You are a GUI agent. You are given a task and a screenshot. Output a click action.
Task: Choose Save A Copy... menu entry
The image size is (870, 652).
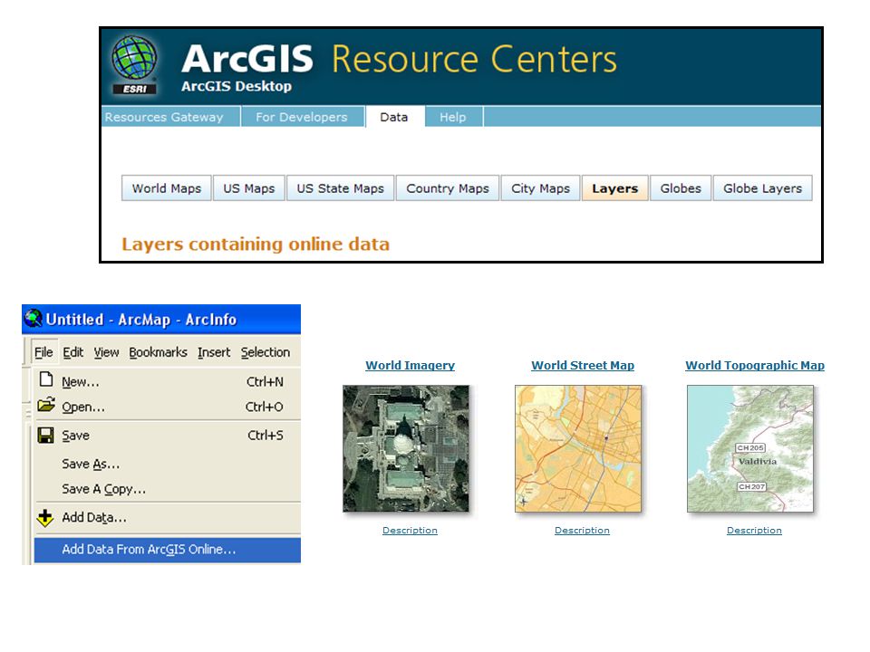(167, 489)
